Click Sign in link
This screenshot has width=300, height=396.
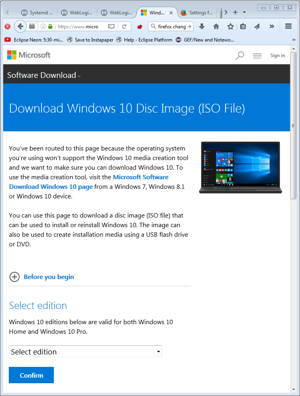pyautogui.click(x=277, y=55)
